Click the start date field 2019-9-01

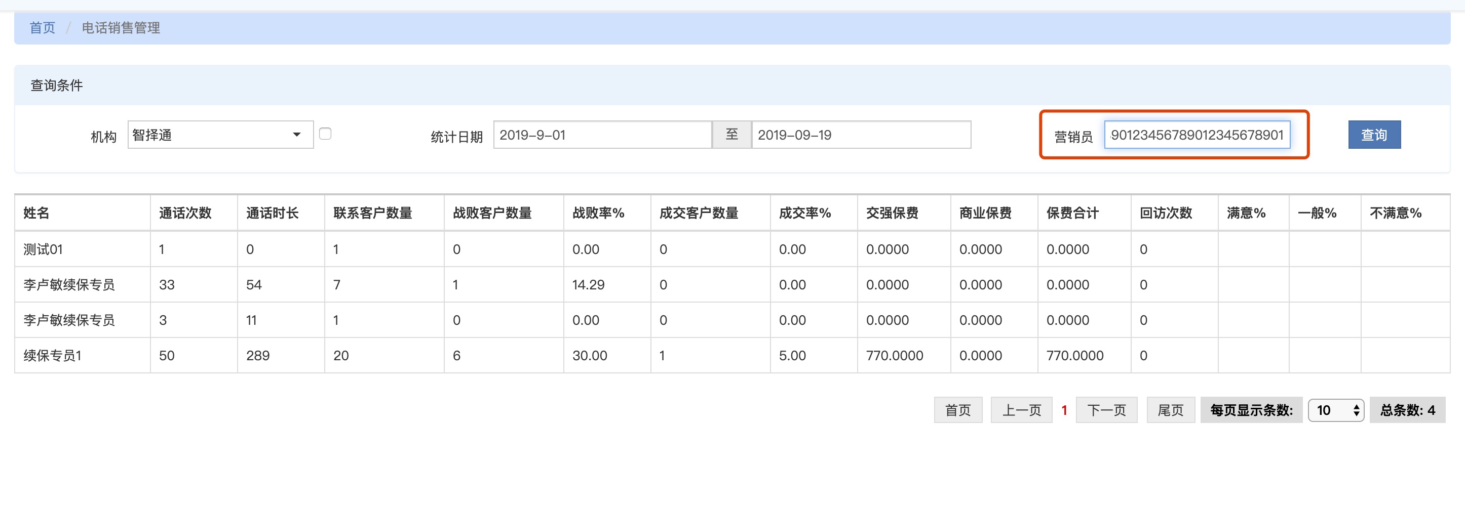coord(602,135)
